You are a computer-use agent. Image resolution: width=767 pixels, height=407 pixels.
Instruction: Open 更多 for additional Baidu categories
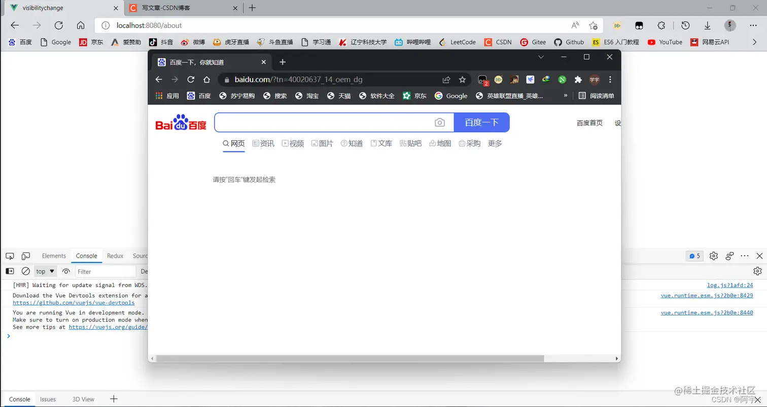495,143
